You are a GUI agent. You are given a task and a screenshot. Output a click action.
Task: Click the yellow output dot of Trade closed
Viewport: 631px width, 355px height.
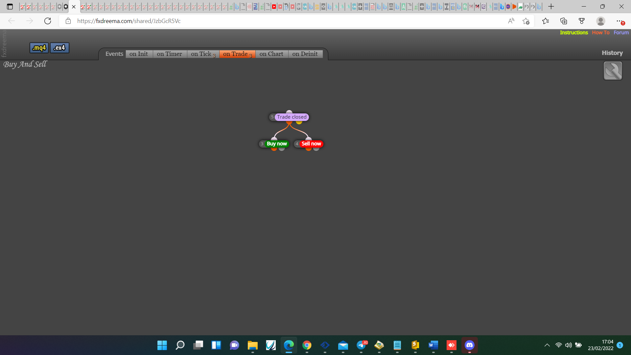tap(299, 122)
